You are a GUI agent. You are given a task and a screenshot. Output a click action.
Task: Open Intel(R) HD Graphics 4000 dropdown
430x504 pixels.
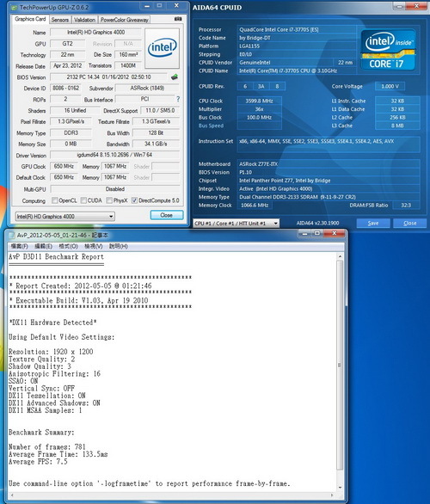tap(64, 217)
